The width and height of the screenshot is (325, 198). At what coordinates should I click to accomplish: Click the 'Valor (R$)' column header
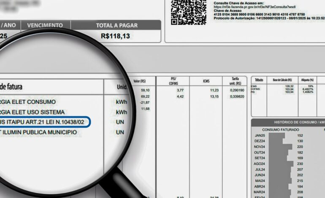point(139,81)
